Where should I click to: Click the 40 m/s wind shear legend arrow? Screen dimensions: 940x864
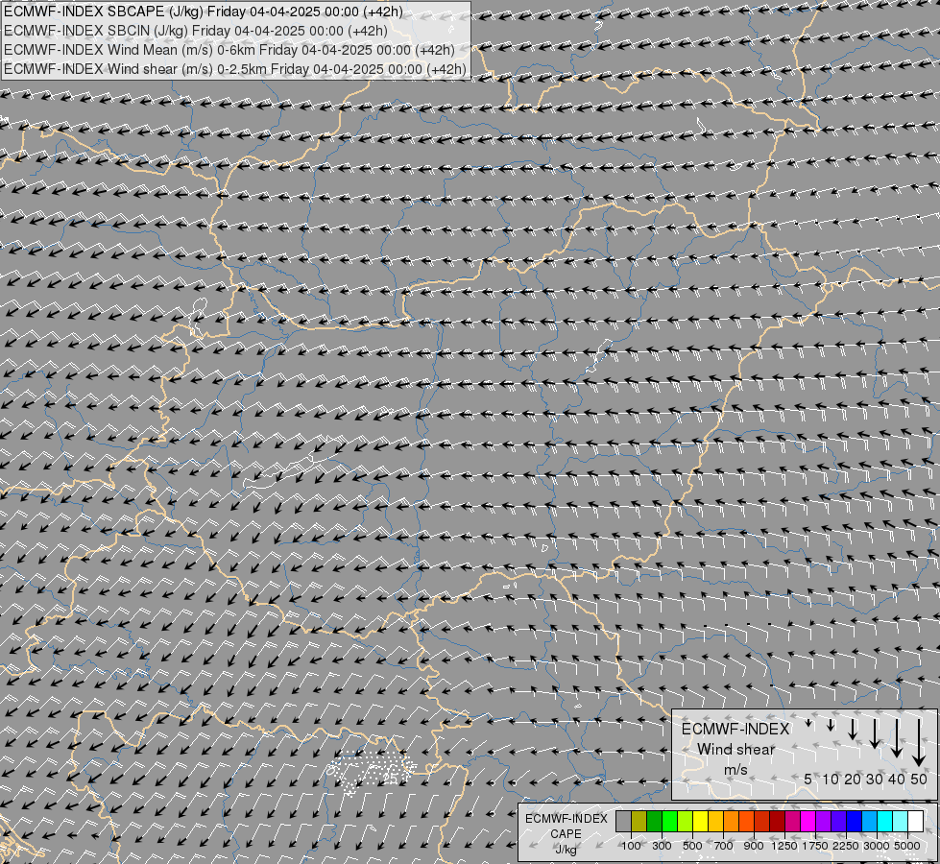tap(896, 738)
